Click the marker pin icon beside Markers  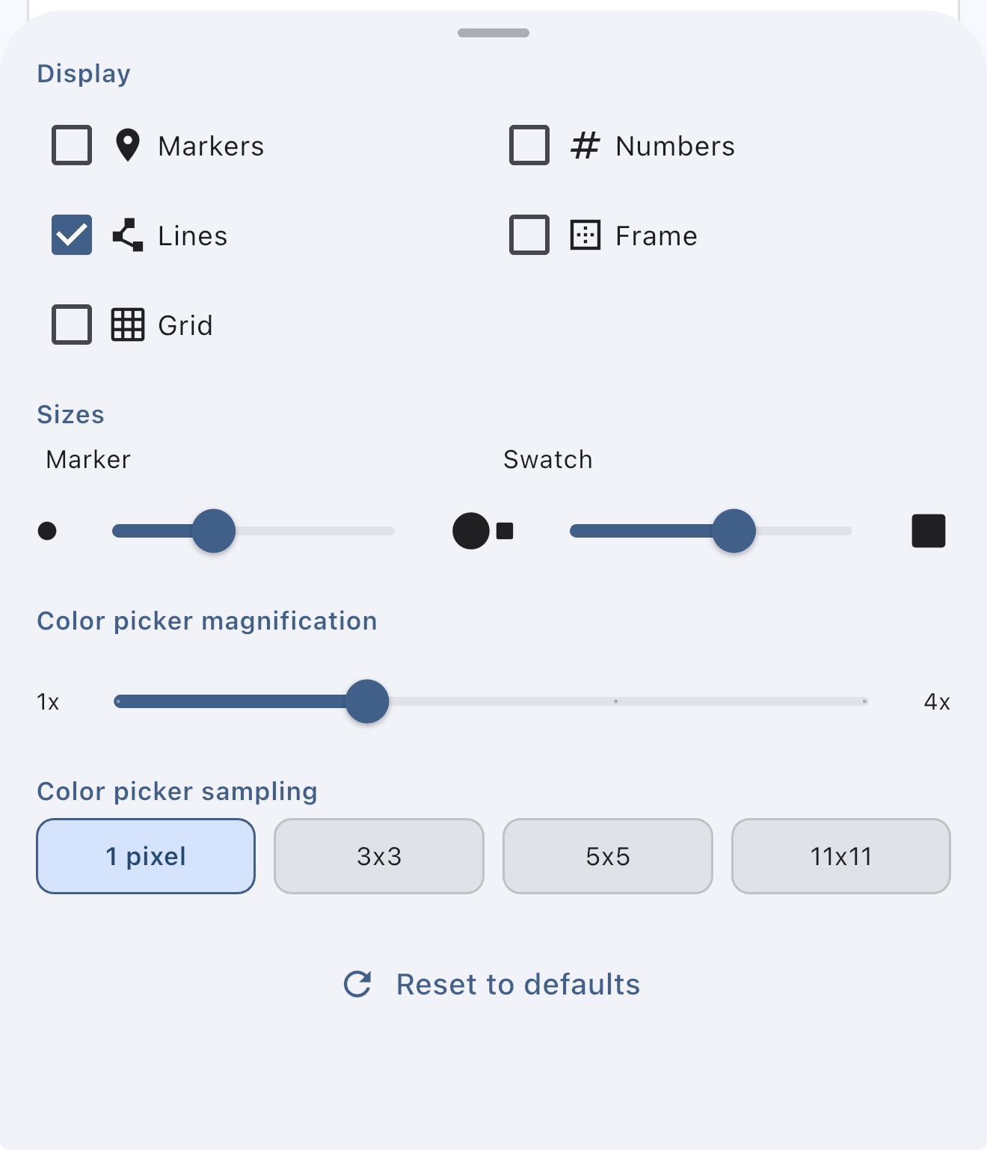coord(129,145)
